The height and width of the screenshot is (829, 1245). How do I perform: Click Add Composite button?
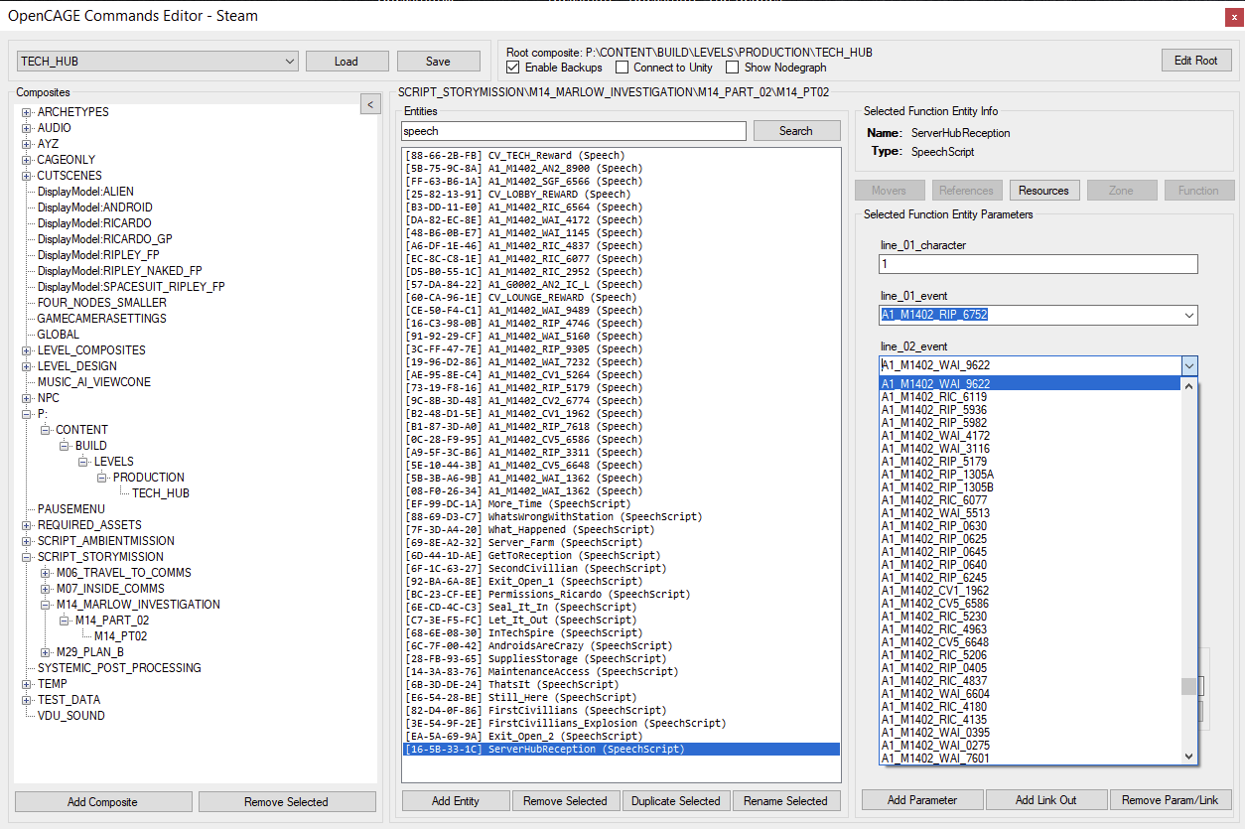[102, 802]
